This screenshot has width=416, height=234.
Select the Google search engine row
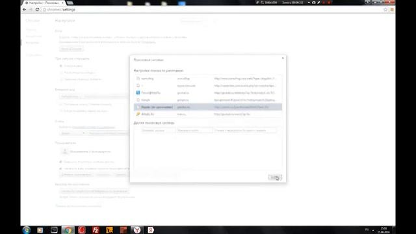tap(208, 99)
